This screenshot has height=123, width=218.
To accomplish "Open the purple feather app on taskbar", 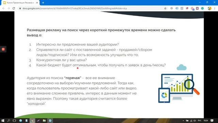I will [x=38, y=121].
